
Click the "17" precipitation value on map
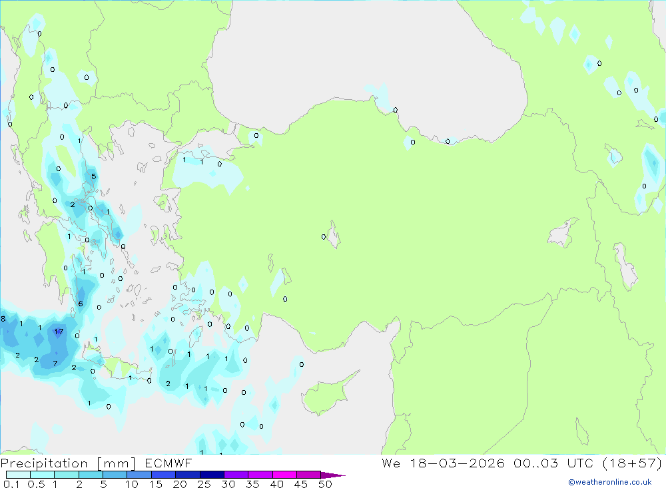[59, 332]
